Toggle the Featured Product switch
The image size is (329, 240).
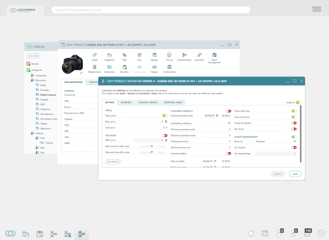228,111
